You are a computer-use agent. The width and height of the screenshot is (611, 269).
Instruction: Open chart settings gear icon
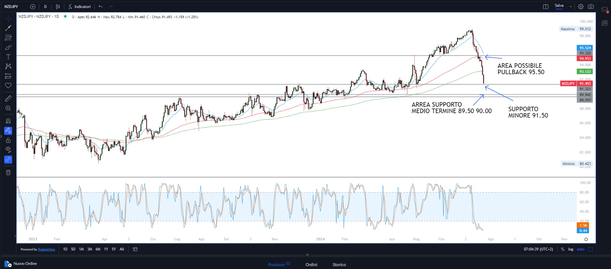tap(581, 7)
